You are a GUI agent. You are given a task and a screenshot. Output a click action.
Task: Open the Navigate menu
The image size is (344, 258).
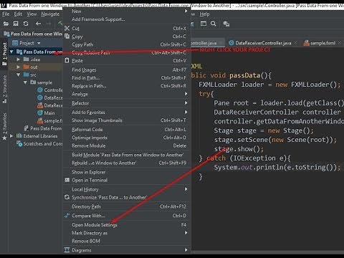pyautogui.click(x=50, y=14)
